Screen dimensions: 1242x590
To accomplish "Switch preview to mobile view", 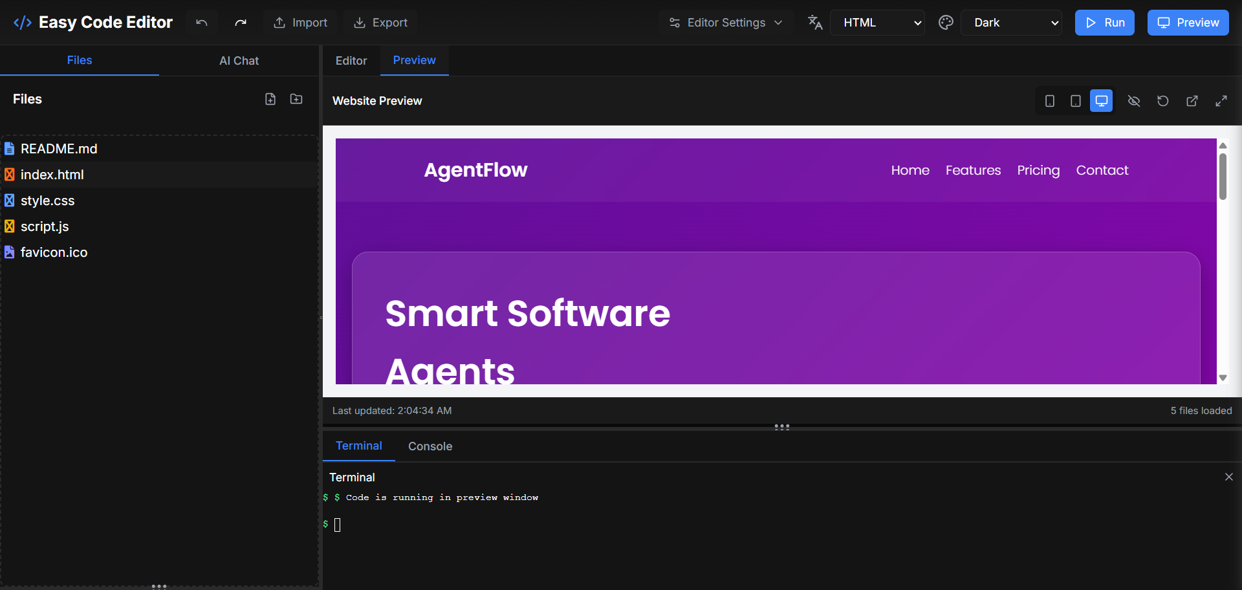I will [1050, 101].
